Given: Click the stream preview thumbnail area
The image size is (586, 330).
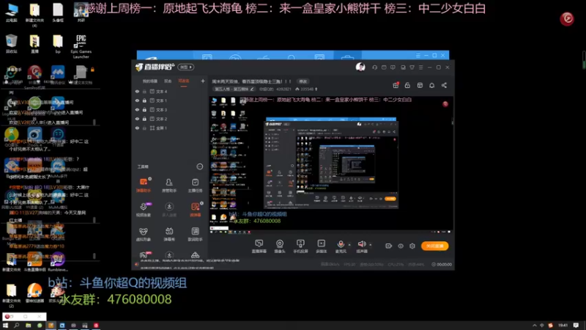Looking at the screenshot, I should pos(331,165).
